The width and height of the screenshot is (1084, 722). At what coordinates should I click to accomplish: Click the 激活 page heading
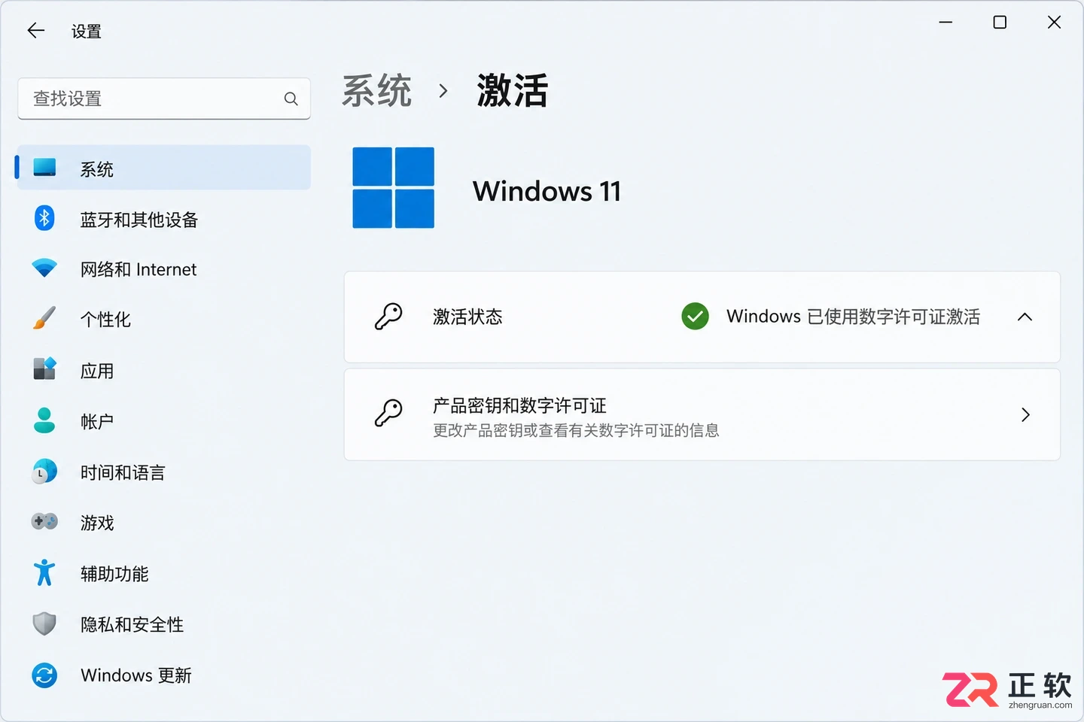513,91
